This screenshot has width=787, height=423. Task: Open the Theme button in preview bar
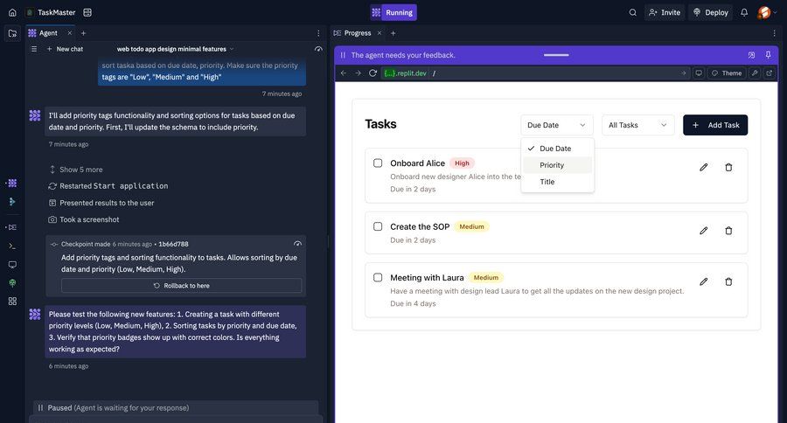727,73
